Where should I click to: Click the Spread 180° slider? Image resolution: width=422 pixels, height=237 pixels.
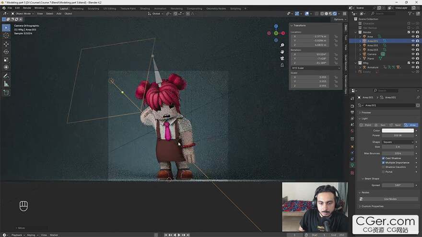click(398, 185)
